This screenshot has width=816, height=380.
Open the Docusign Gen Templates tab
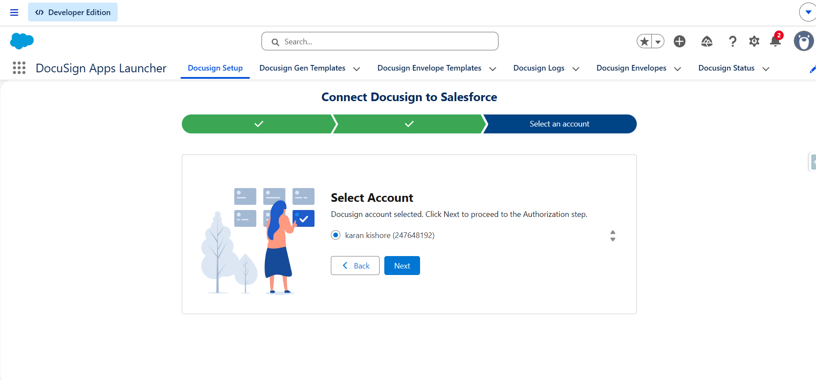pos(302,68)
